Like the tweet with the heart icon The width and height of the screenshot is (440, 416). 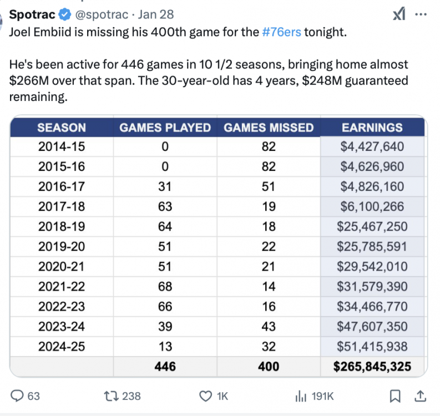click(206, 395)
